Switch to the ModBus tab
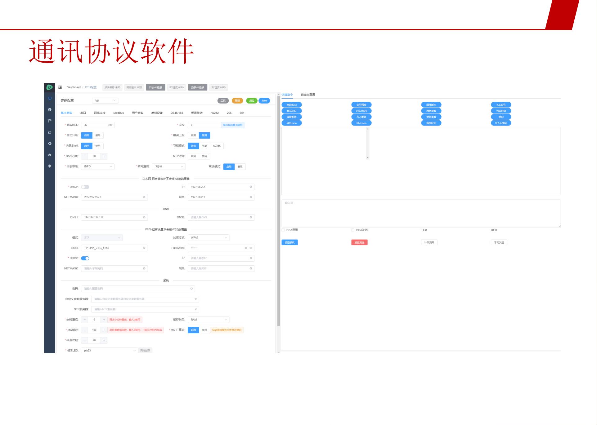Viewport: 597px width, 425px height. pos(119,113)
